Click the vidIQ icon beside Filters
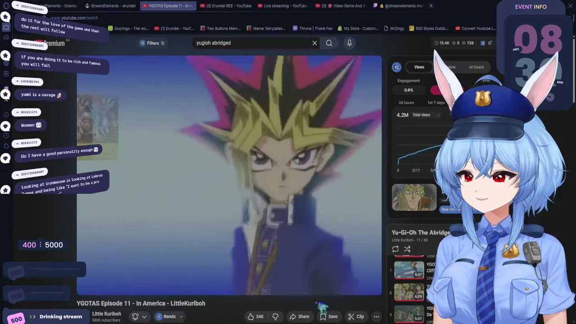Screen dimensions: 576x324 coord(142,43)
